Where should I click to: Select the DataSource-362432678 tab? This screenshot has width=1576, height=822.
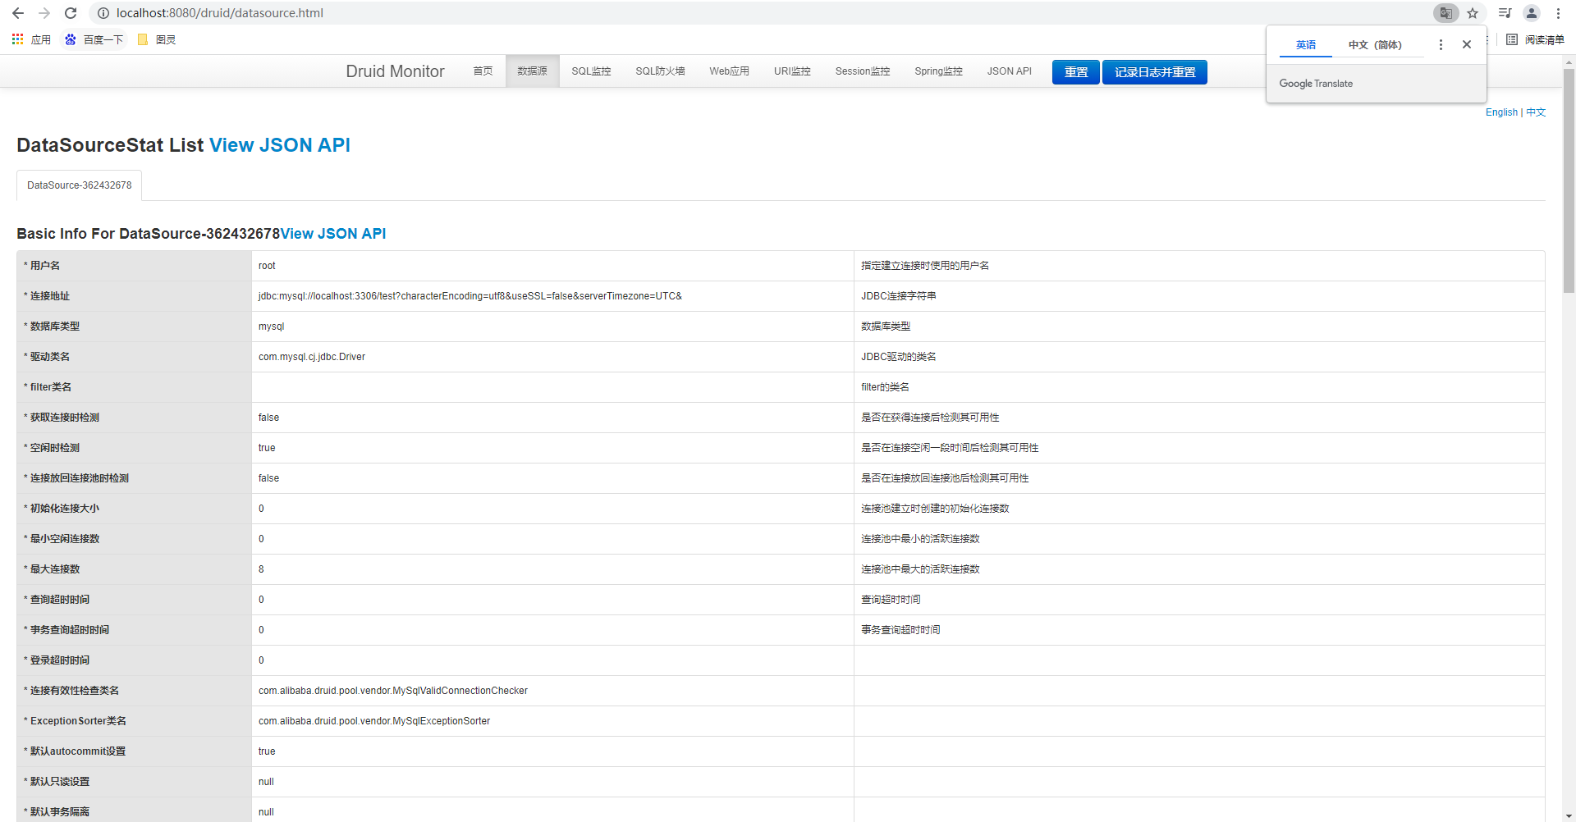79,185
